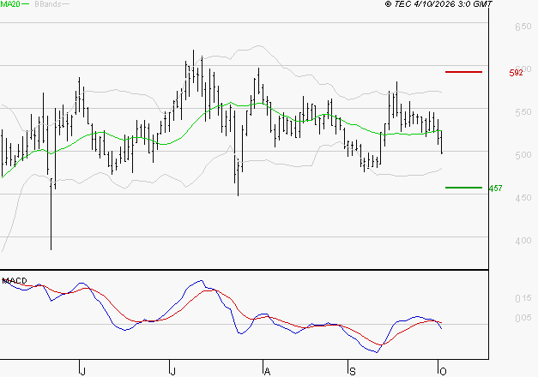Click the 650 price axis label

[x=523, y=27]
